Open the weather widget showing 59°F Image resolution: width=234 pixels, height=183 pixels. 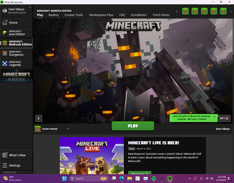pyautogui.click(x=12, y=178)
